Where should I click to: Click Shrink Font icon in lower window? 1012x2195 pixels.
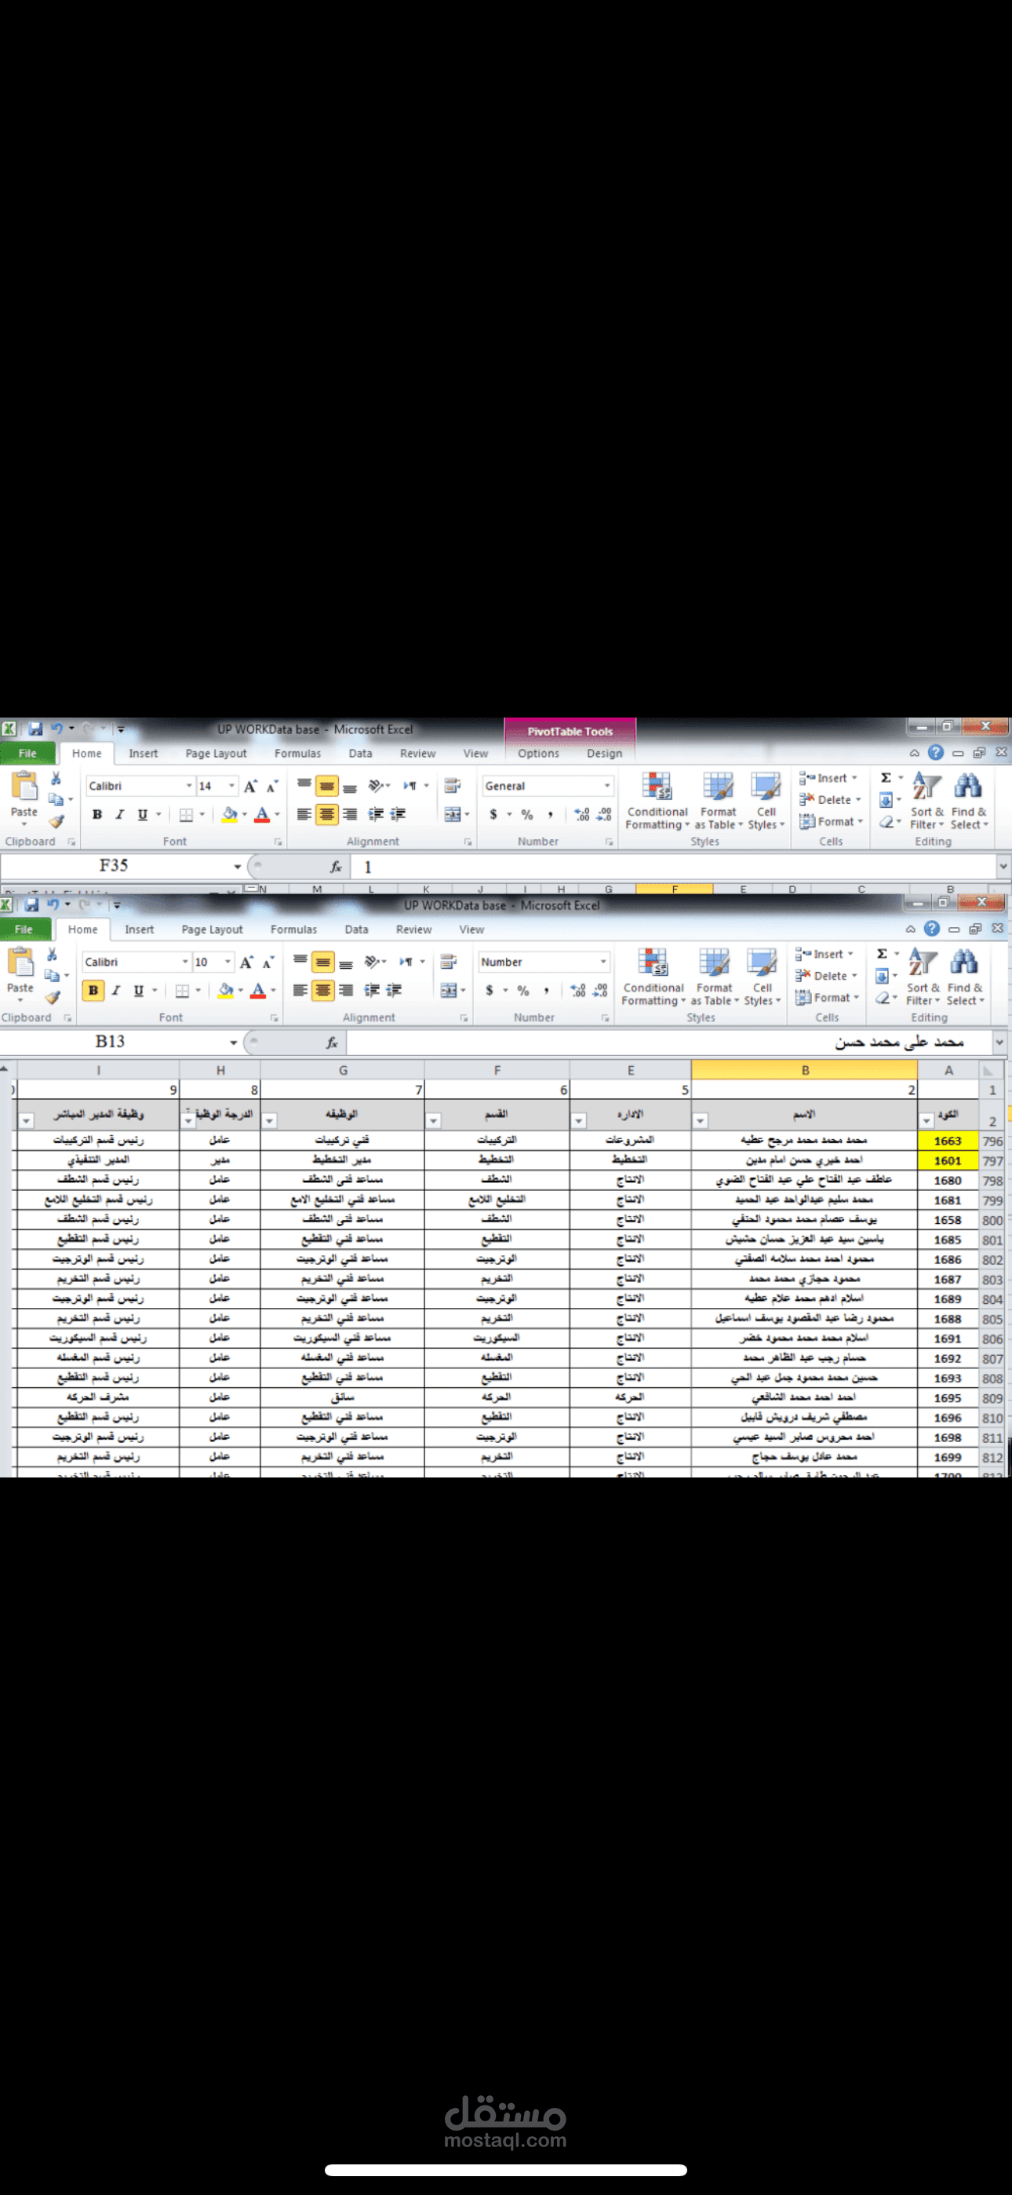pos(268,962)
